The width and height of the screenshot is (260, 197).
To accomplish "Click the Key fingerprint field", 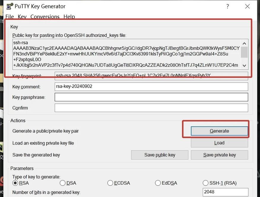I will 151,76.
